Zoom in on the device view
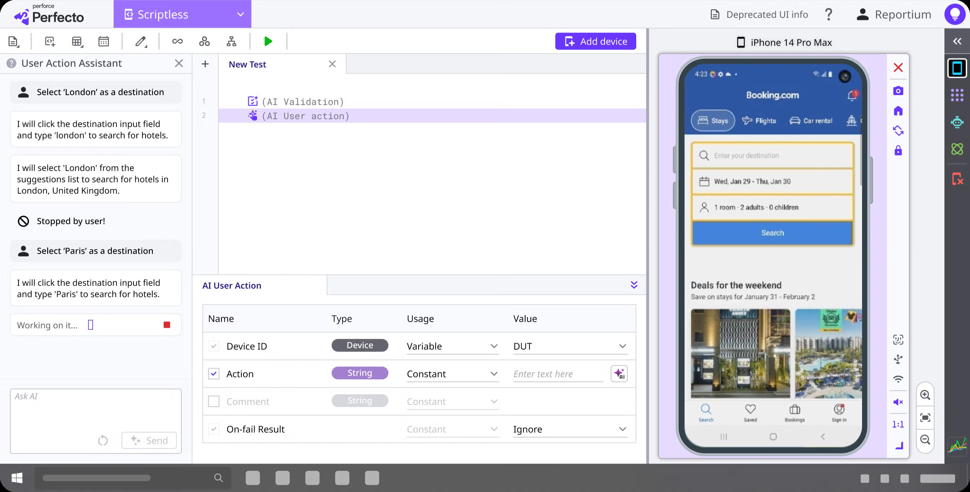The width and height of the screenshot is (970, 492). pos(925,395)
